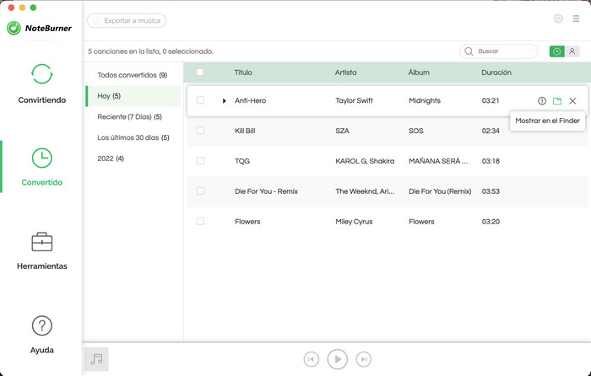Image resolution: width=591 pixels, height=376 pixels.
Task: Click duration 02:34
Action: [491, 131]
